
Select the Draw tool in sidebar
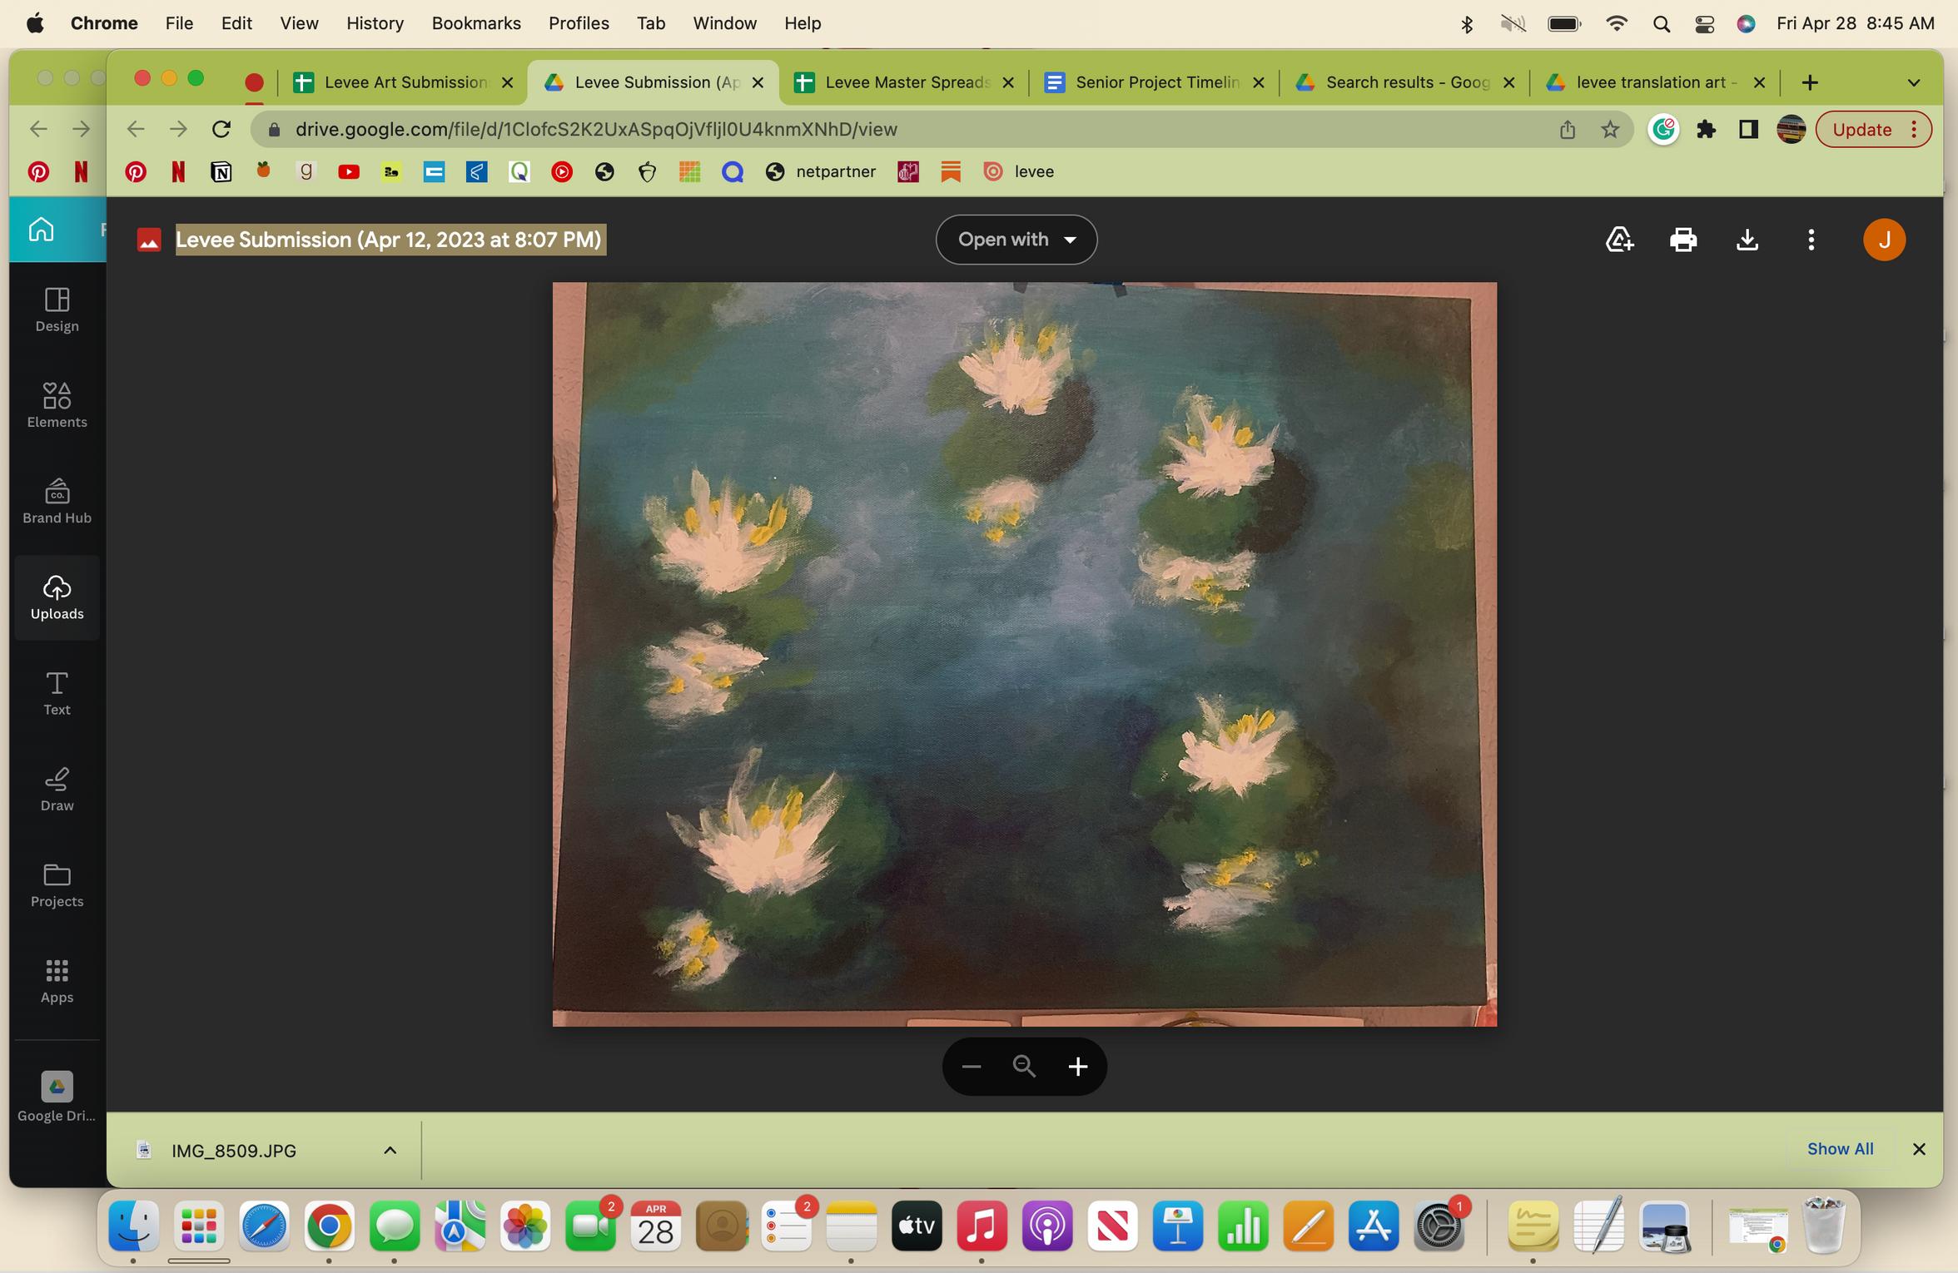pyautogui.click(x=57, y=789)
